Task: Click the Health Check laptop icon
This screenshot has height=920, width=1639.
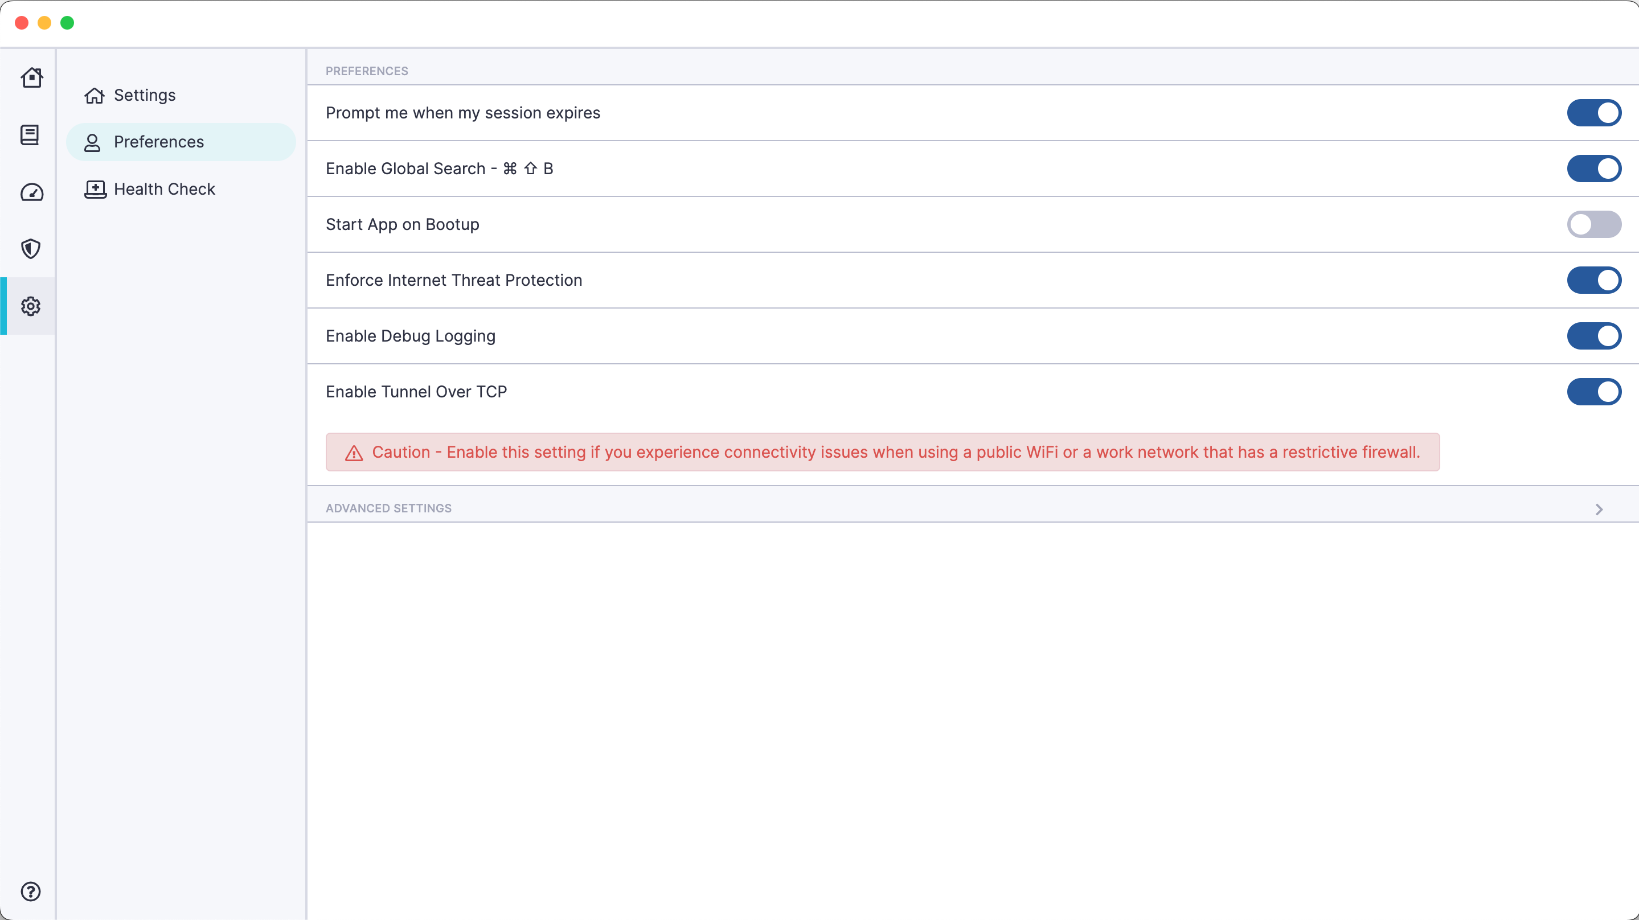Action: (x=95, y=189)
